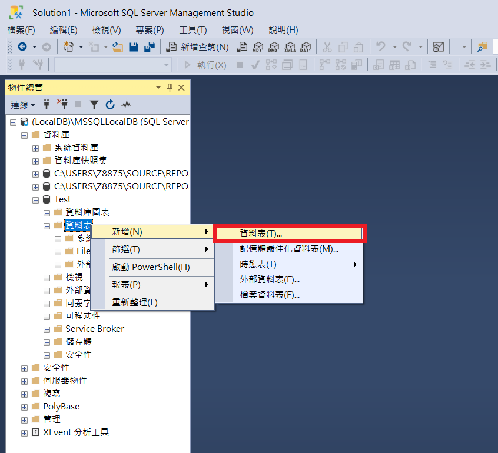The height and width of the screenshot is (453, 498).
Task: Click the 執行(X) execute button
Action: [205, 65]
